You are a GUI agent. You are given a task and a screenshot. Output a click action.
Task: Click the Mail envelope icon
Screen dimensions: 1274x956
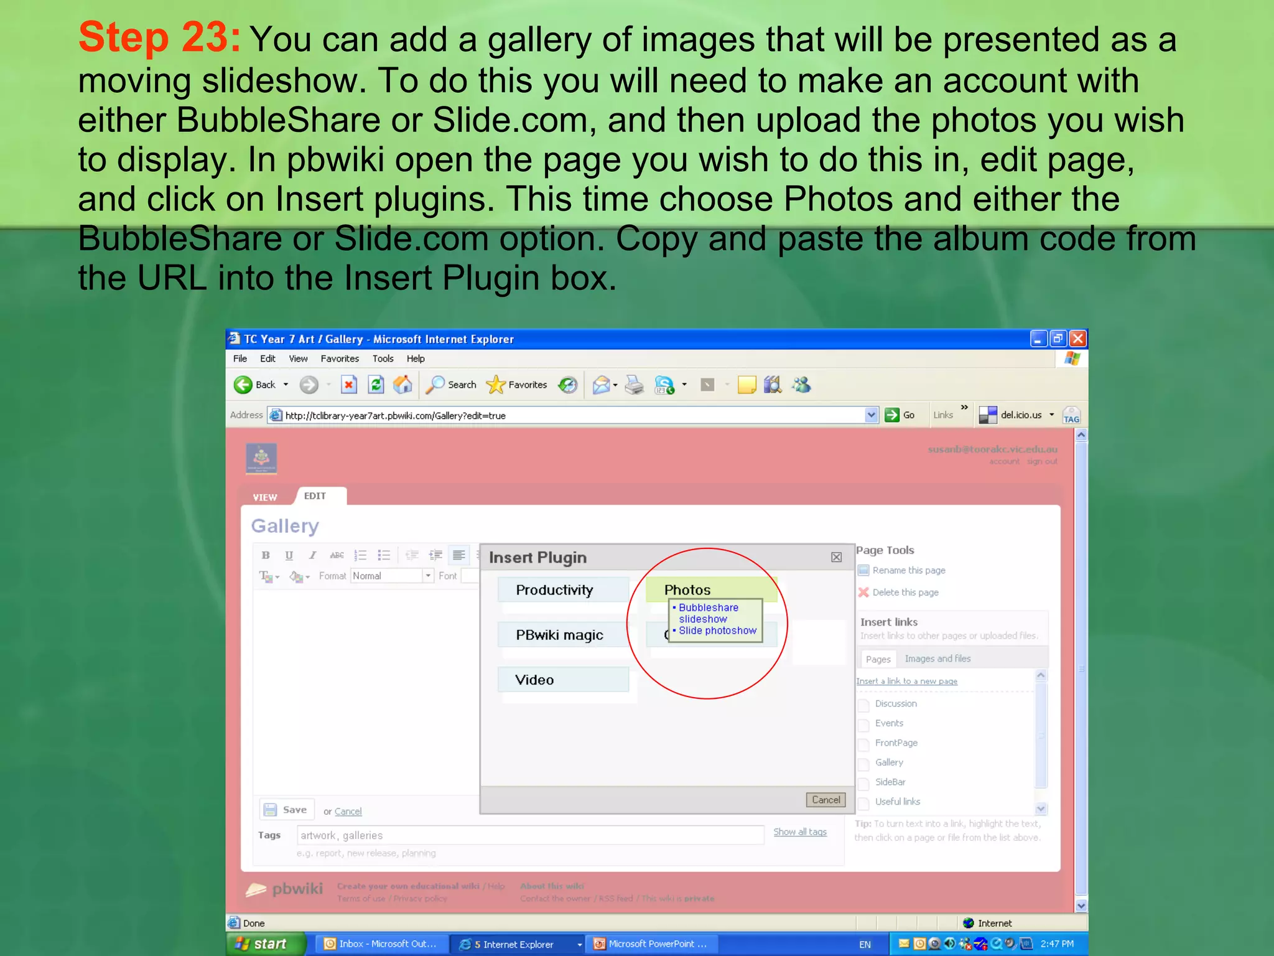pos(601,385)
